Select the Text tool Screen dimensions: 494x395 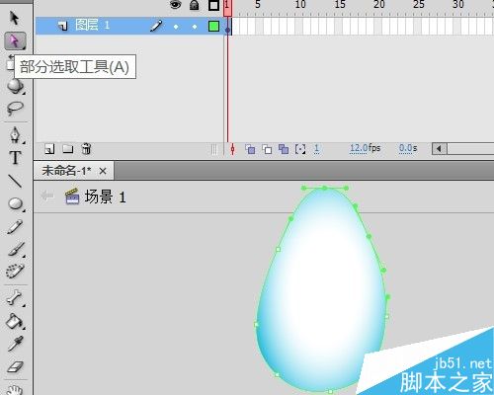(x=15, y=158)
